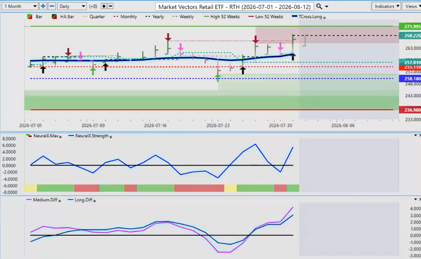The height and width of the screenshot is (259, 421).
Task: Open the NeuralX panel options arrow
Action: (415, 135)
